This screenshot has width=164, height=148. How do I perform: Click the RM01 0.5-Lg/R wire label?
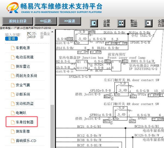[143, 61]
